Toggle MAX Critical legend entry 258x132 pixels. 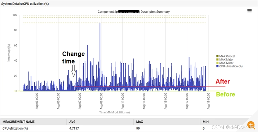coord(226,56)
